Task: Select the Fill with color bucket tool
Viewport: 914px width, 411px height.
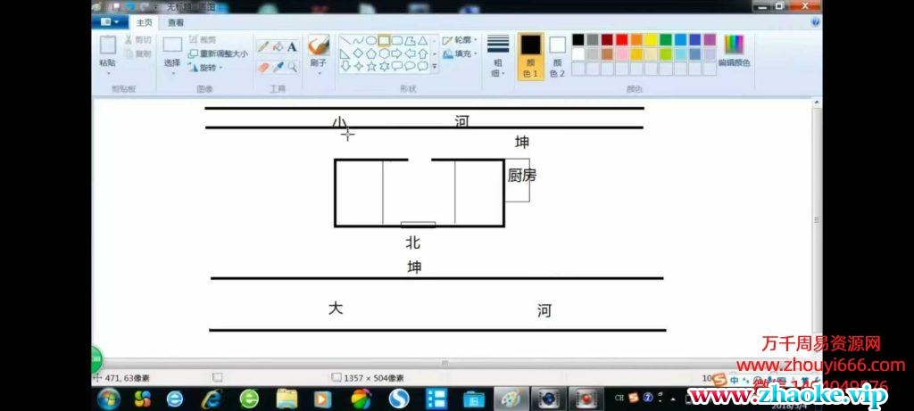Action: click(x=277, y=46)
